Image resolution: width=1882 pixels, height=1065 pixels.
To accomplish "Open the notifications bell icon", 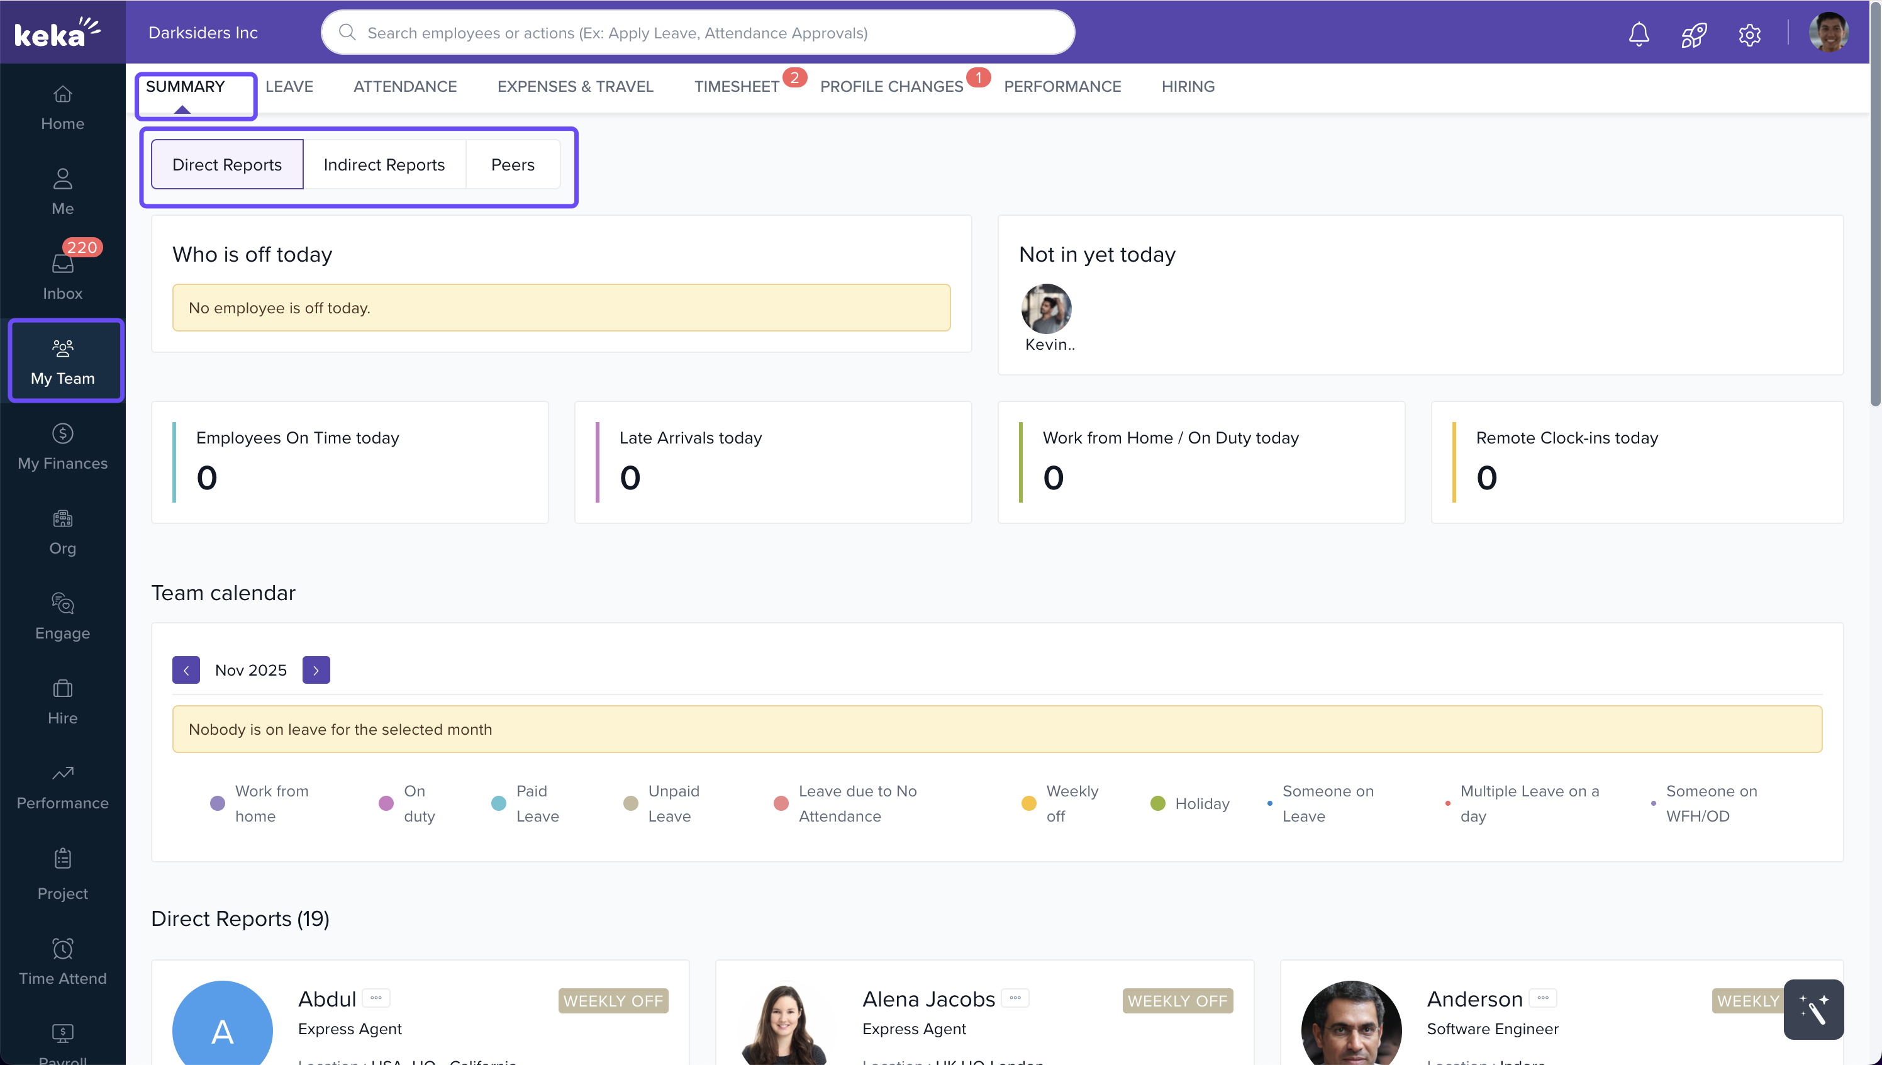I will pos(1639,33).
